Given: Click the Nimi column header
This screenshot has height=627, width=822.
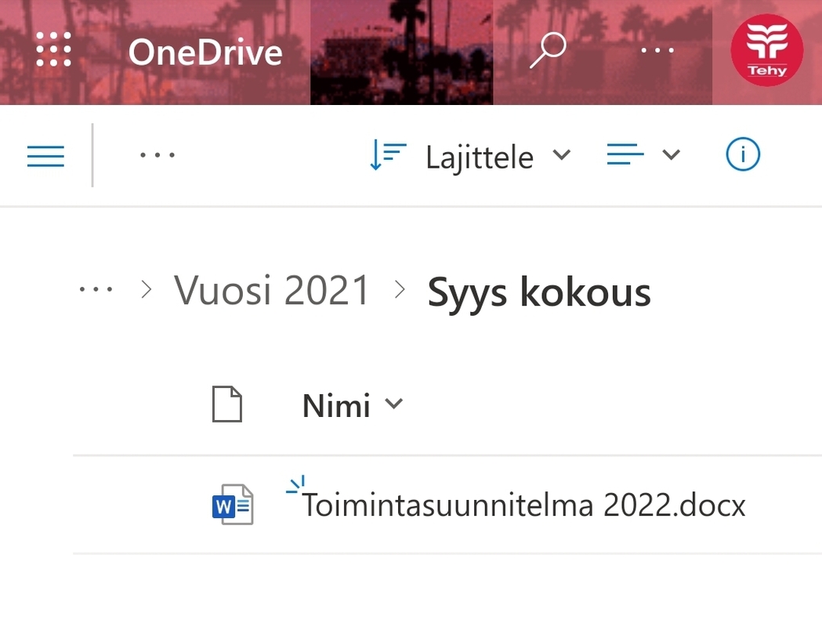Looking at the screenshot, I should pyautogui.click(x=337, y=406).
